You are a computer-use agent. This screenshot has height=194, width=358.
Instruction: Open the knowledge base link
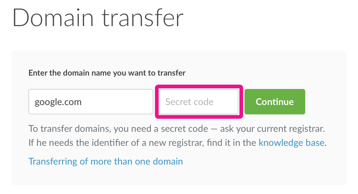click(292, 143)
